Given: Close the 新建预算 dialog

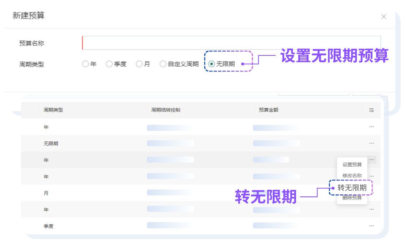Looking at the screenshot, I should tap(384, 16).
